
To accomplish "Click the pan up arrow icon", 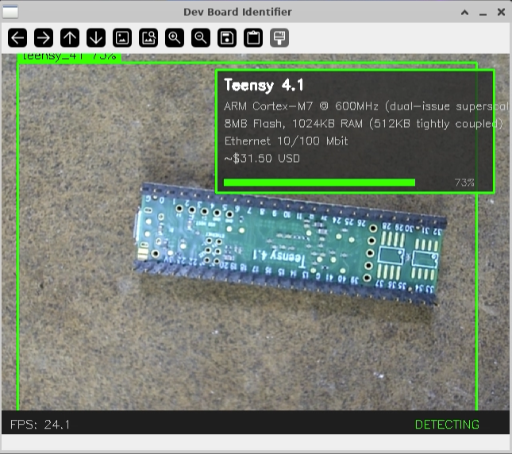I will [x=70, y=38].
